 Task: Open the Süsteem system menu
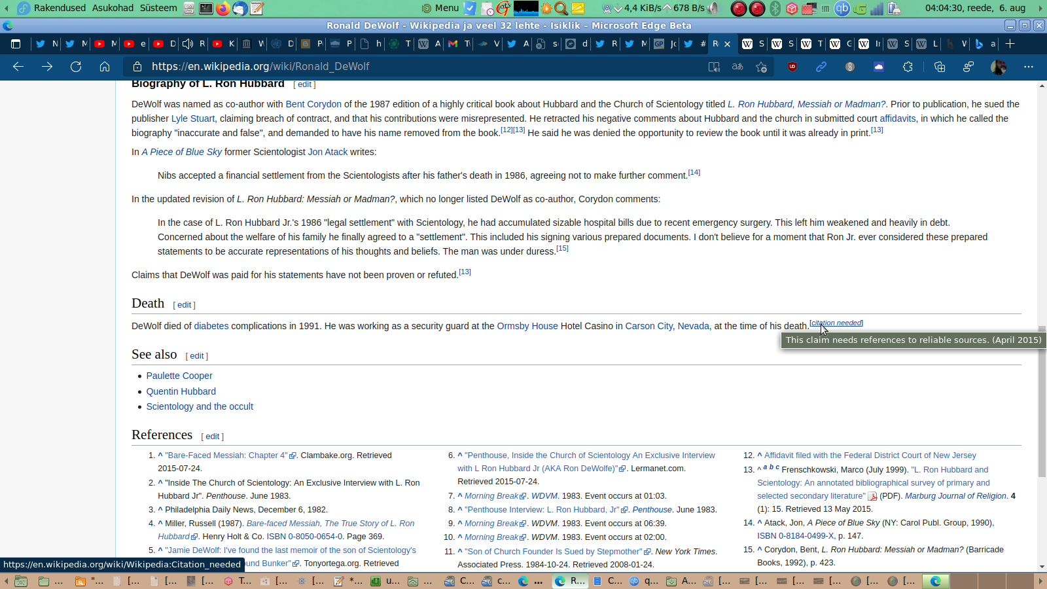(x=158, y=8)
